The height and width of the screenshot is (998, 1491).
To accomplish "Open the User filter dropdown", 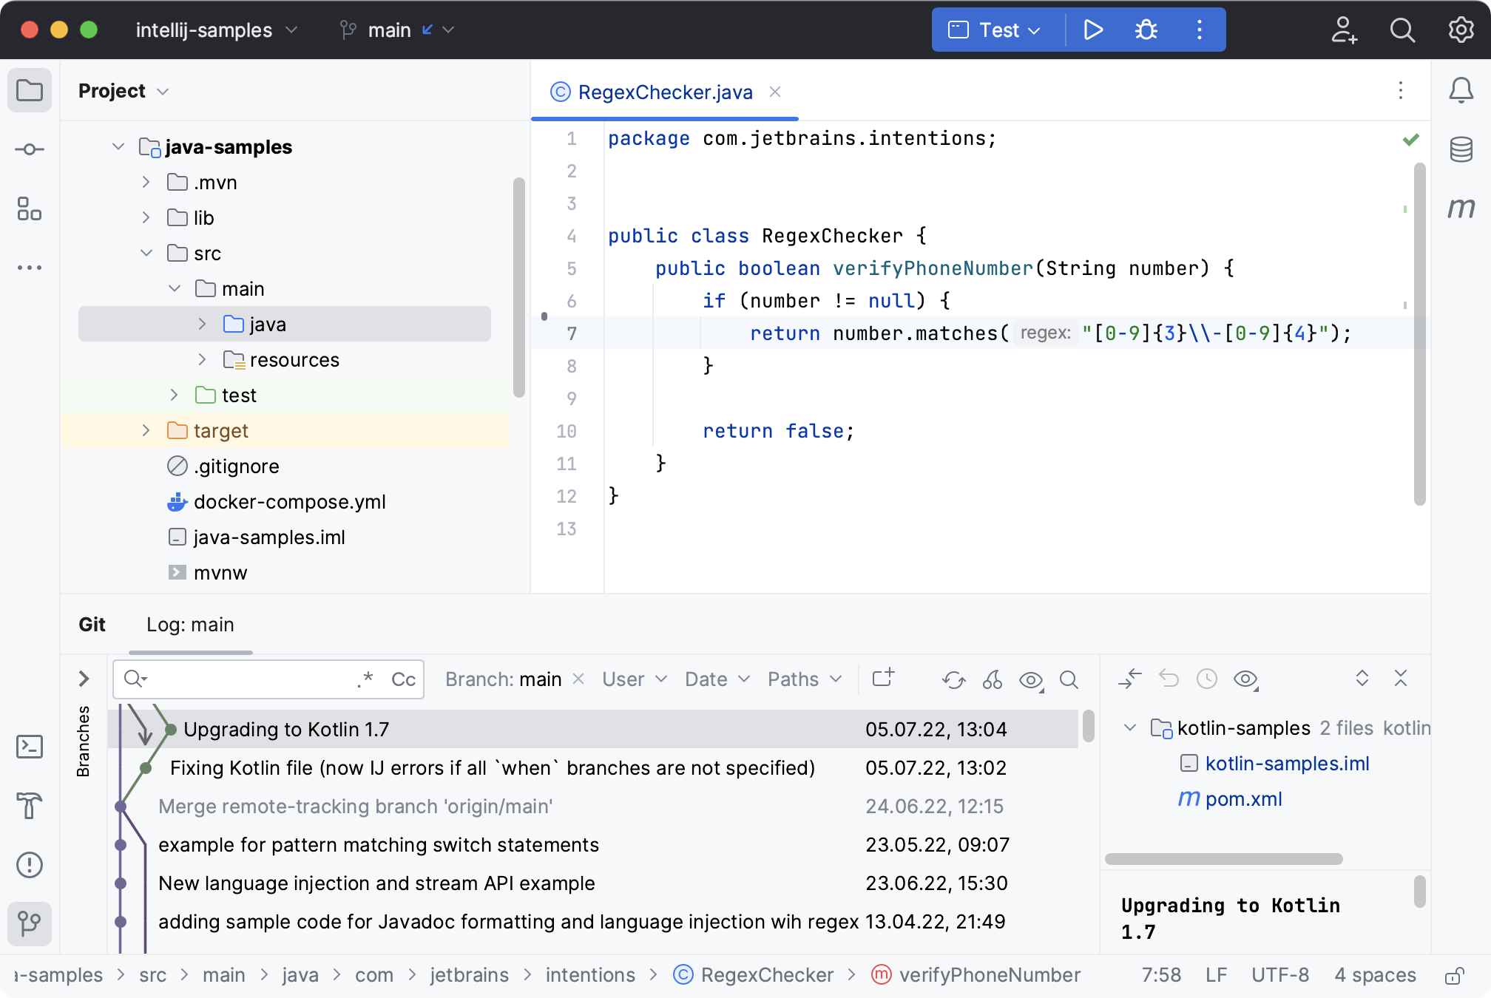I will click(x=635, y=679).
